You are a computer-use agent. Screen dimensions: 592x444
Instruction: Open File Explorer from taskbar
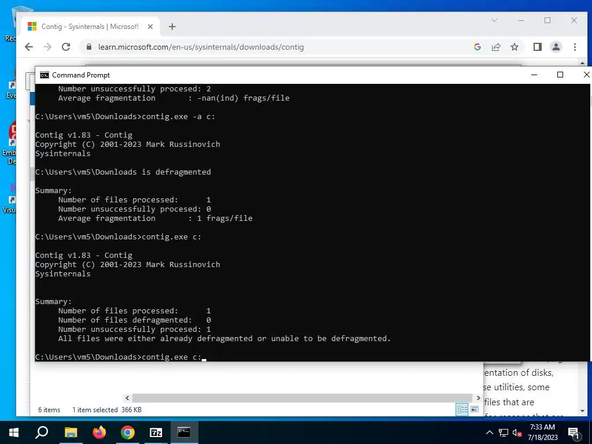point(71,432)
